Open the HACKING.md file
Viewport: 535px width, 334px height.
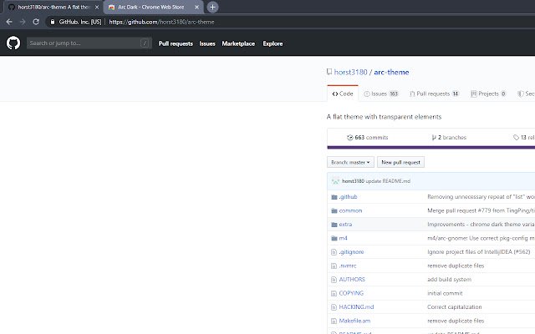click(357, 306)
